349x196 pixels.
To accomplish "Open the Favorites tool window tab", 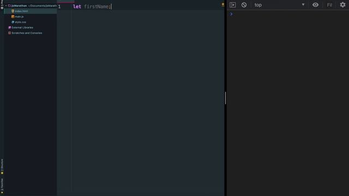I will [2, 186].
